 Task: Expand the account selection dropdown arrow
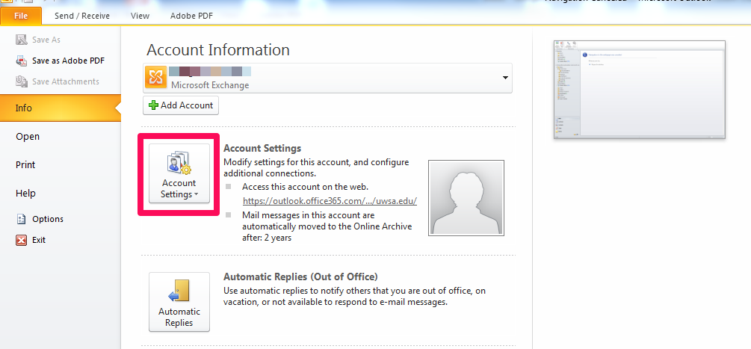tap(505, 78)
